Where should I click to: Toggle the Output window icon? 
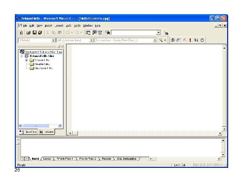coord(94,33)
